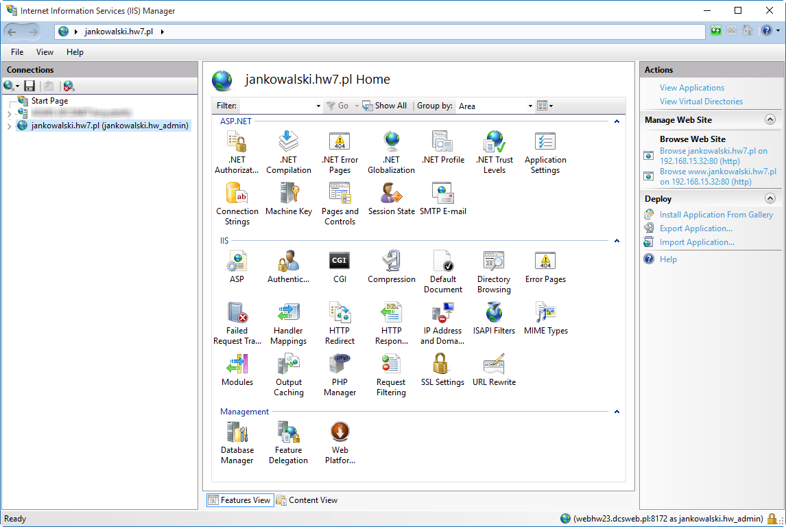Open the Authentication feature
The width and height of the screenshot is (786, 527).
[x=288, y=267]
